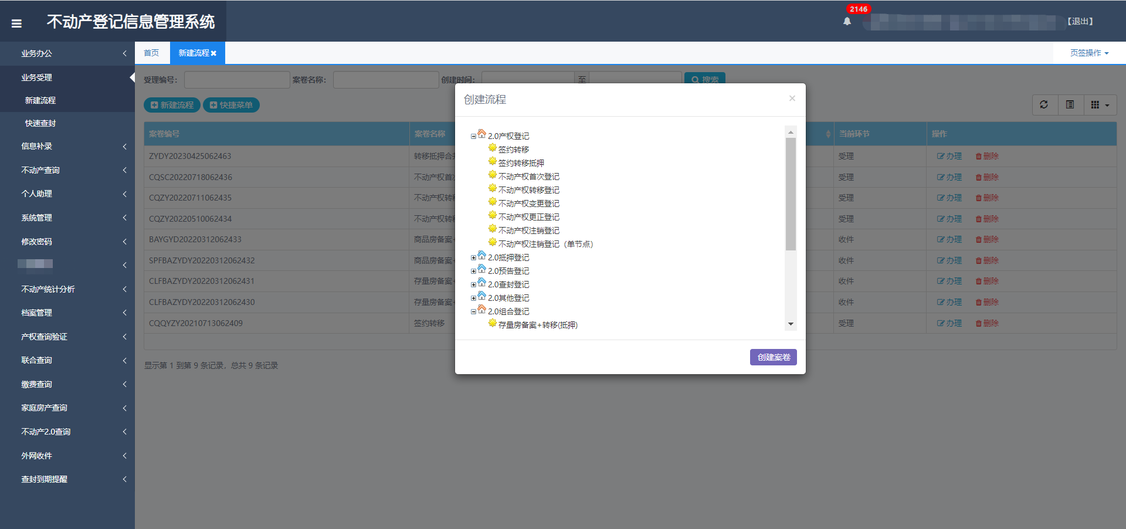Image resolution: width=1126 pixels, height=529 pixels.
Task: Click the gear icon beside 签约转移
Action: click(x=493, y=148)
